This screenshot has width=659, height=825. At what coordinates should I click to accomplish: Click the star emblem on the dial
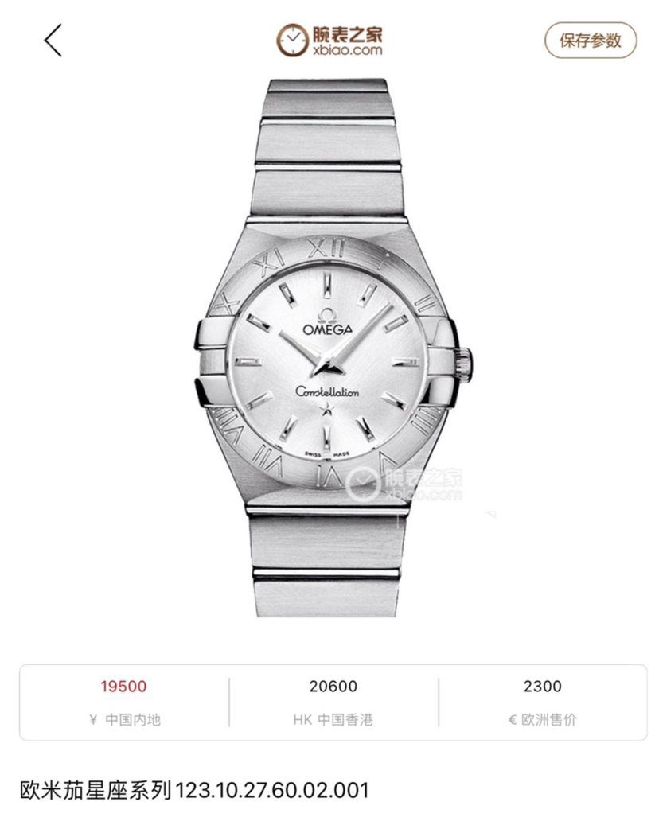click(x=327, y=409)
